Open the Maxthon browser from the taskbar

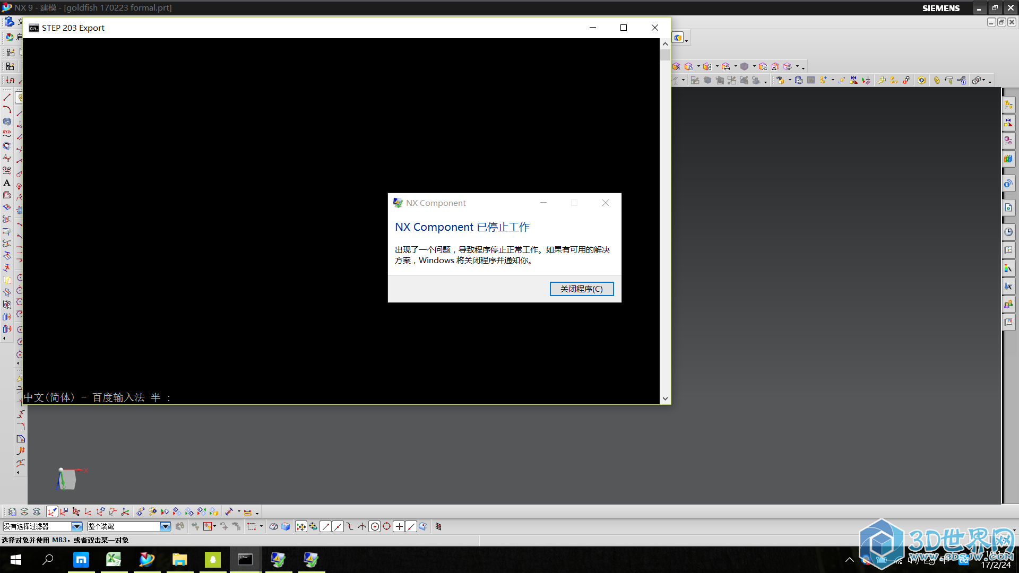coord(81,559)
